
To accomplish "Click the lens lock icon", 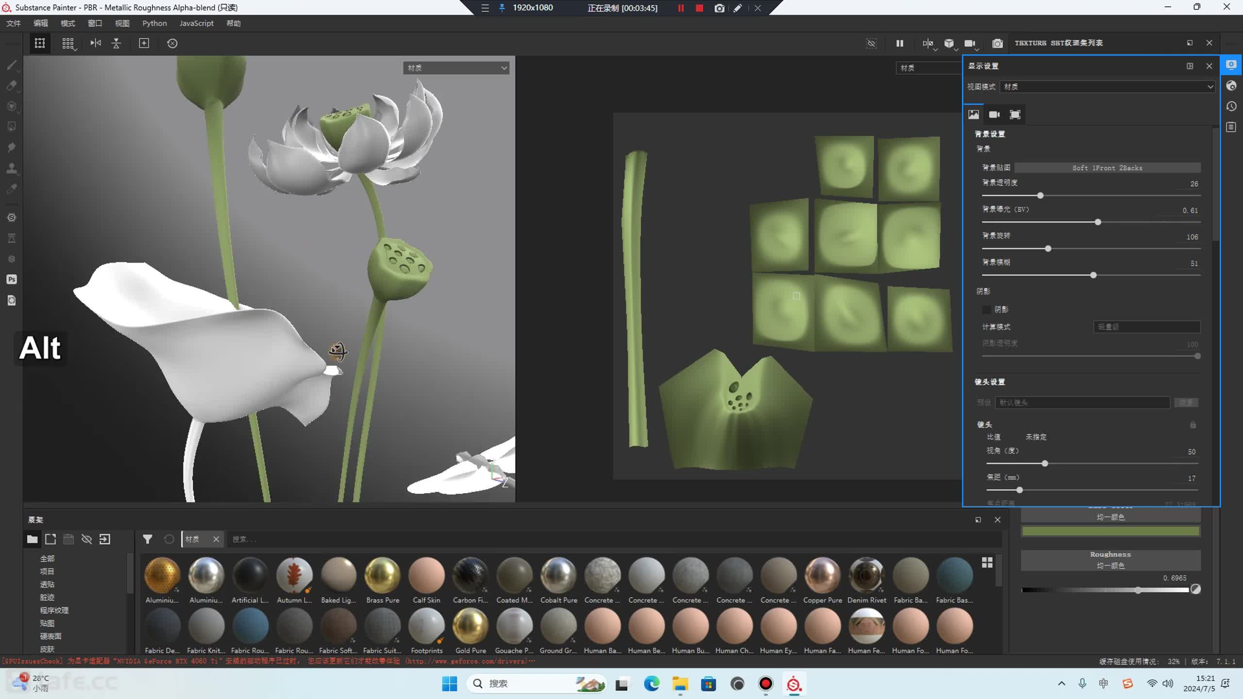I will tap(1193, 425).
